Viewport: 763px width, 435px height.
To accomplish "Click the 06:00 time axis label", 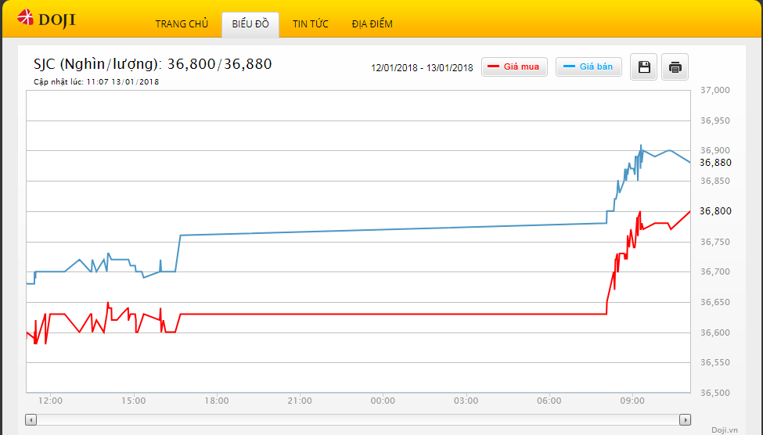I will click(x=549, y=401).
